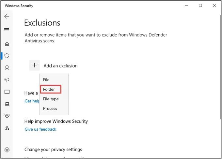Open Firewall & network protection icon

pos(7,80)
